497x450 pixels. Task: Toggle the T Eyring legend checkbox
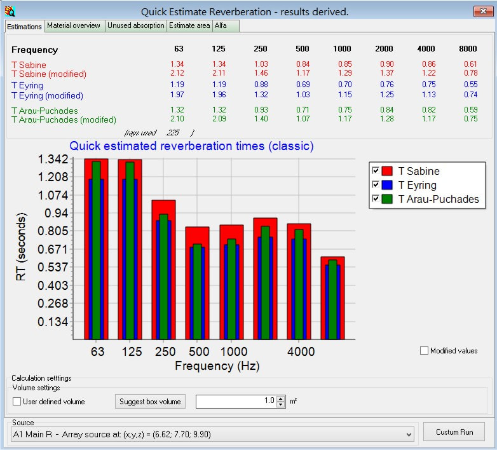click(x=376, y=185)
